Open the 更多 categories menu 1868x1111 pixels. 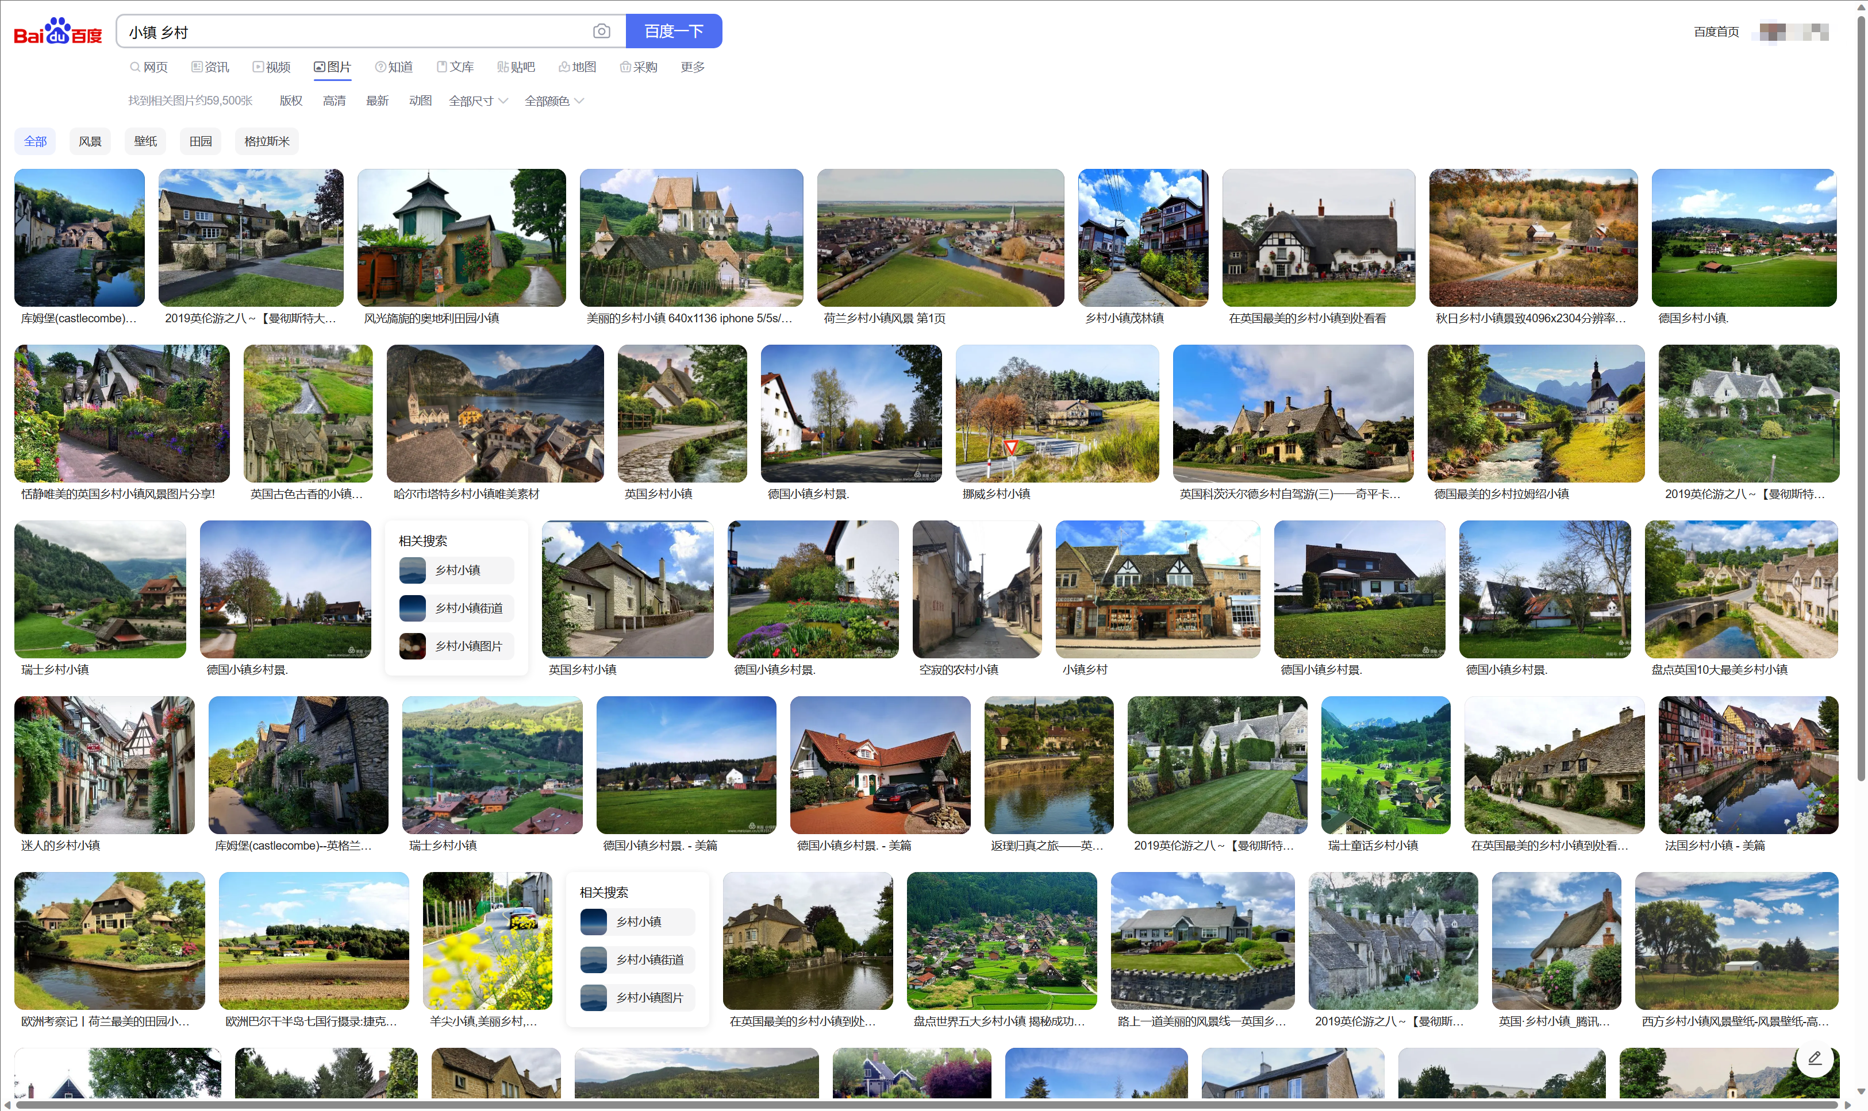click(692, 67)
